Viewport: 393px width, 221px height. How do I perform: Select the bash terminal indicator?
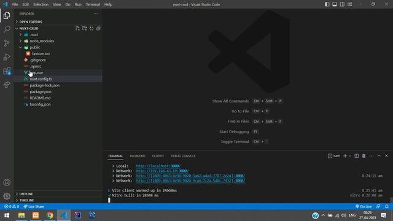[x=334, y=156]
